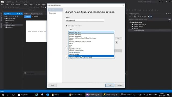Viewport: 172px width, 97px height.
Task: Open the VIEW menu
Action: [12, 5]
